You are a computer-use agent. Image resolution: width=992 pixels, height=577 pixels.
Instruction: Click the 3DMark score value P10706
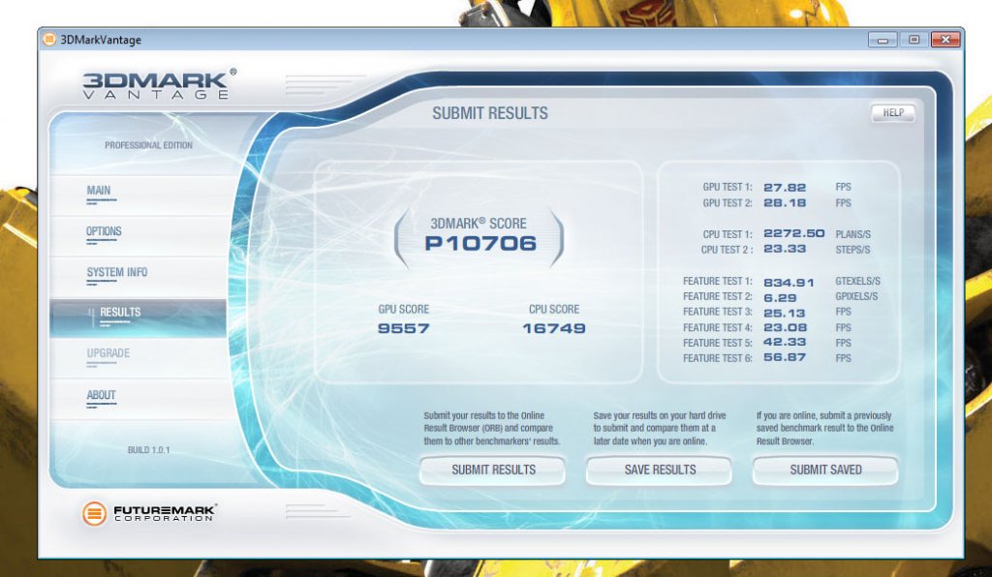480,243
